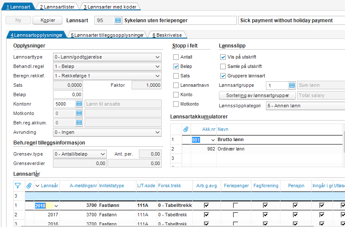Click the Kontonr field with 5000
The height and width of the screenshot is (227, 345).
pos(65,104)
